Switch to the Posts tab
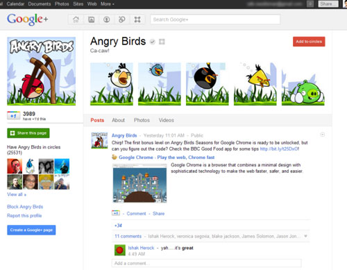The image size is (347, 270). pyautogui.click(x=97, y=120)
